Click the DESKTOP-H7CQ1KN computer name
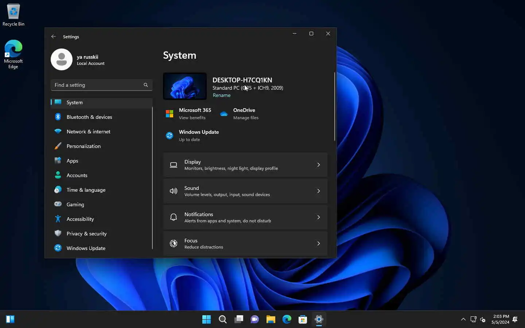The height and width of the screenshot is (328, 525). (242, 80)
